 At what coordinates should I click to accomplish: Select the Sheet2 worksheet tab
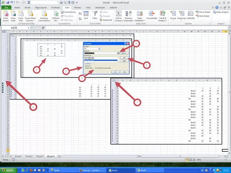coord(29,156)
